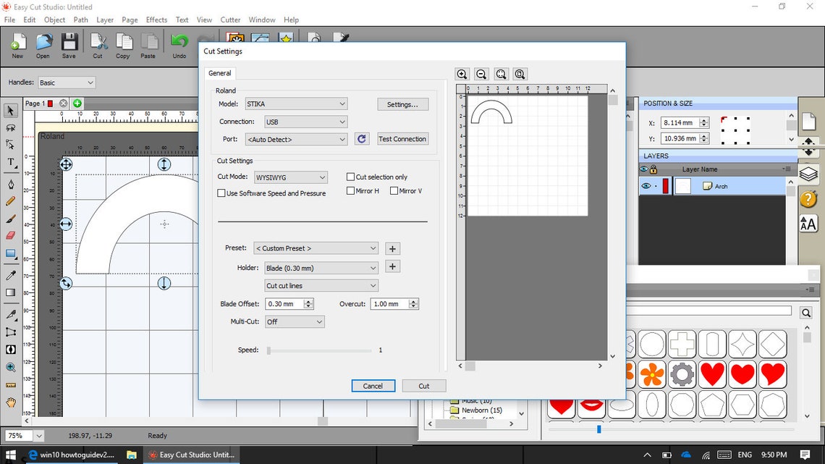Select the General tab in Cut Settings
This screenshot has height=464, width=825.
click(219, 72)
